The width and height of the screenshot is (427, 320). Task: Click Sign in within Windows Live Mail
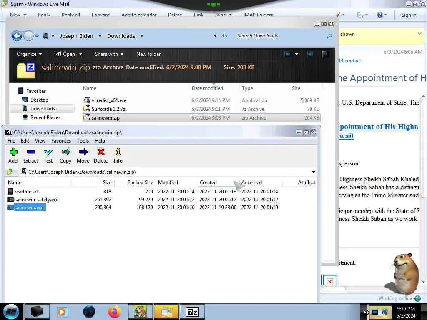pyautogui.click(x=409, y=15)
